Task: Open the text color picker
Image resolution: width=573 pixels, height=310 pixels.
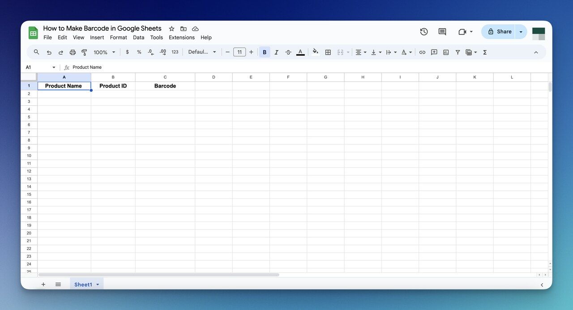Action: coord(300,52)
